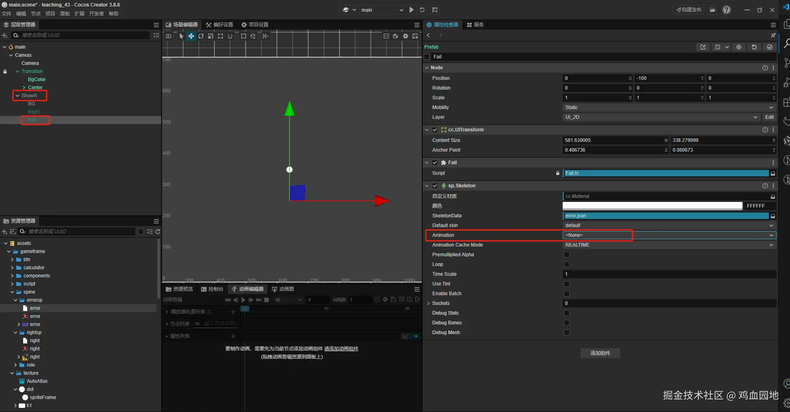Click the 请添加动画组件 link
Screen dimensions: 790x412
tap(341, 349)
